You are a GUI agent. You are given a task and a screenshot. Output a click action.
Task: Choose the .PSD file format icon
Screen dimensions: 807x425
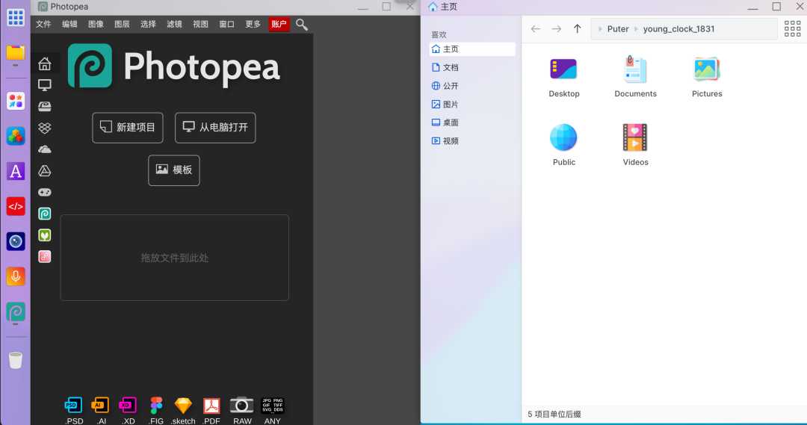point(73,411)
